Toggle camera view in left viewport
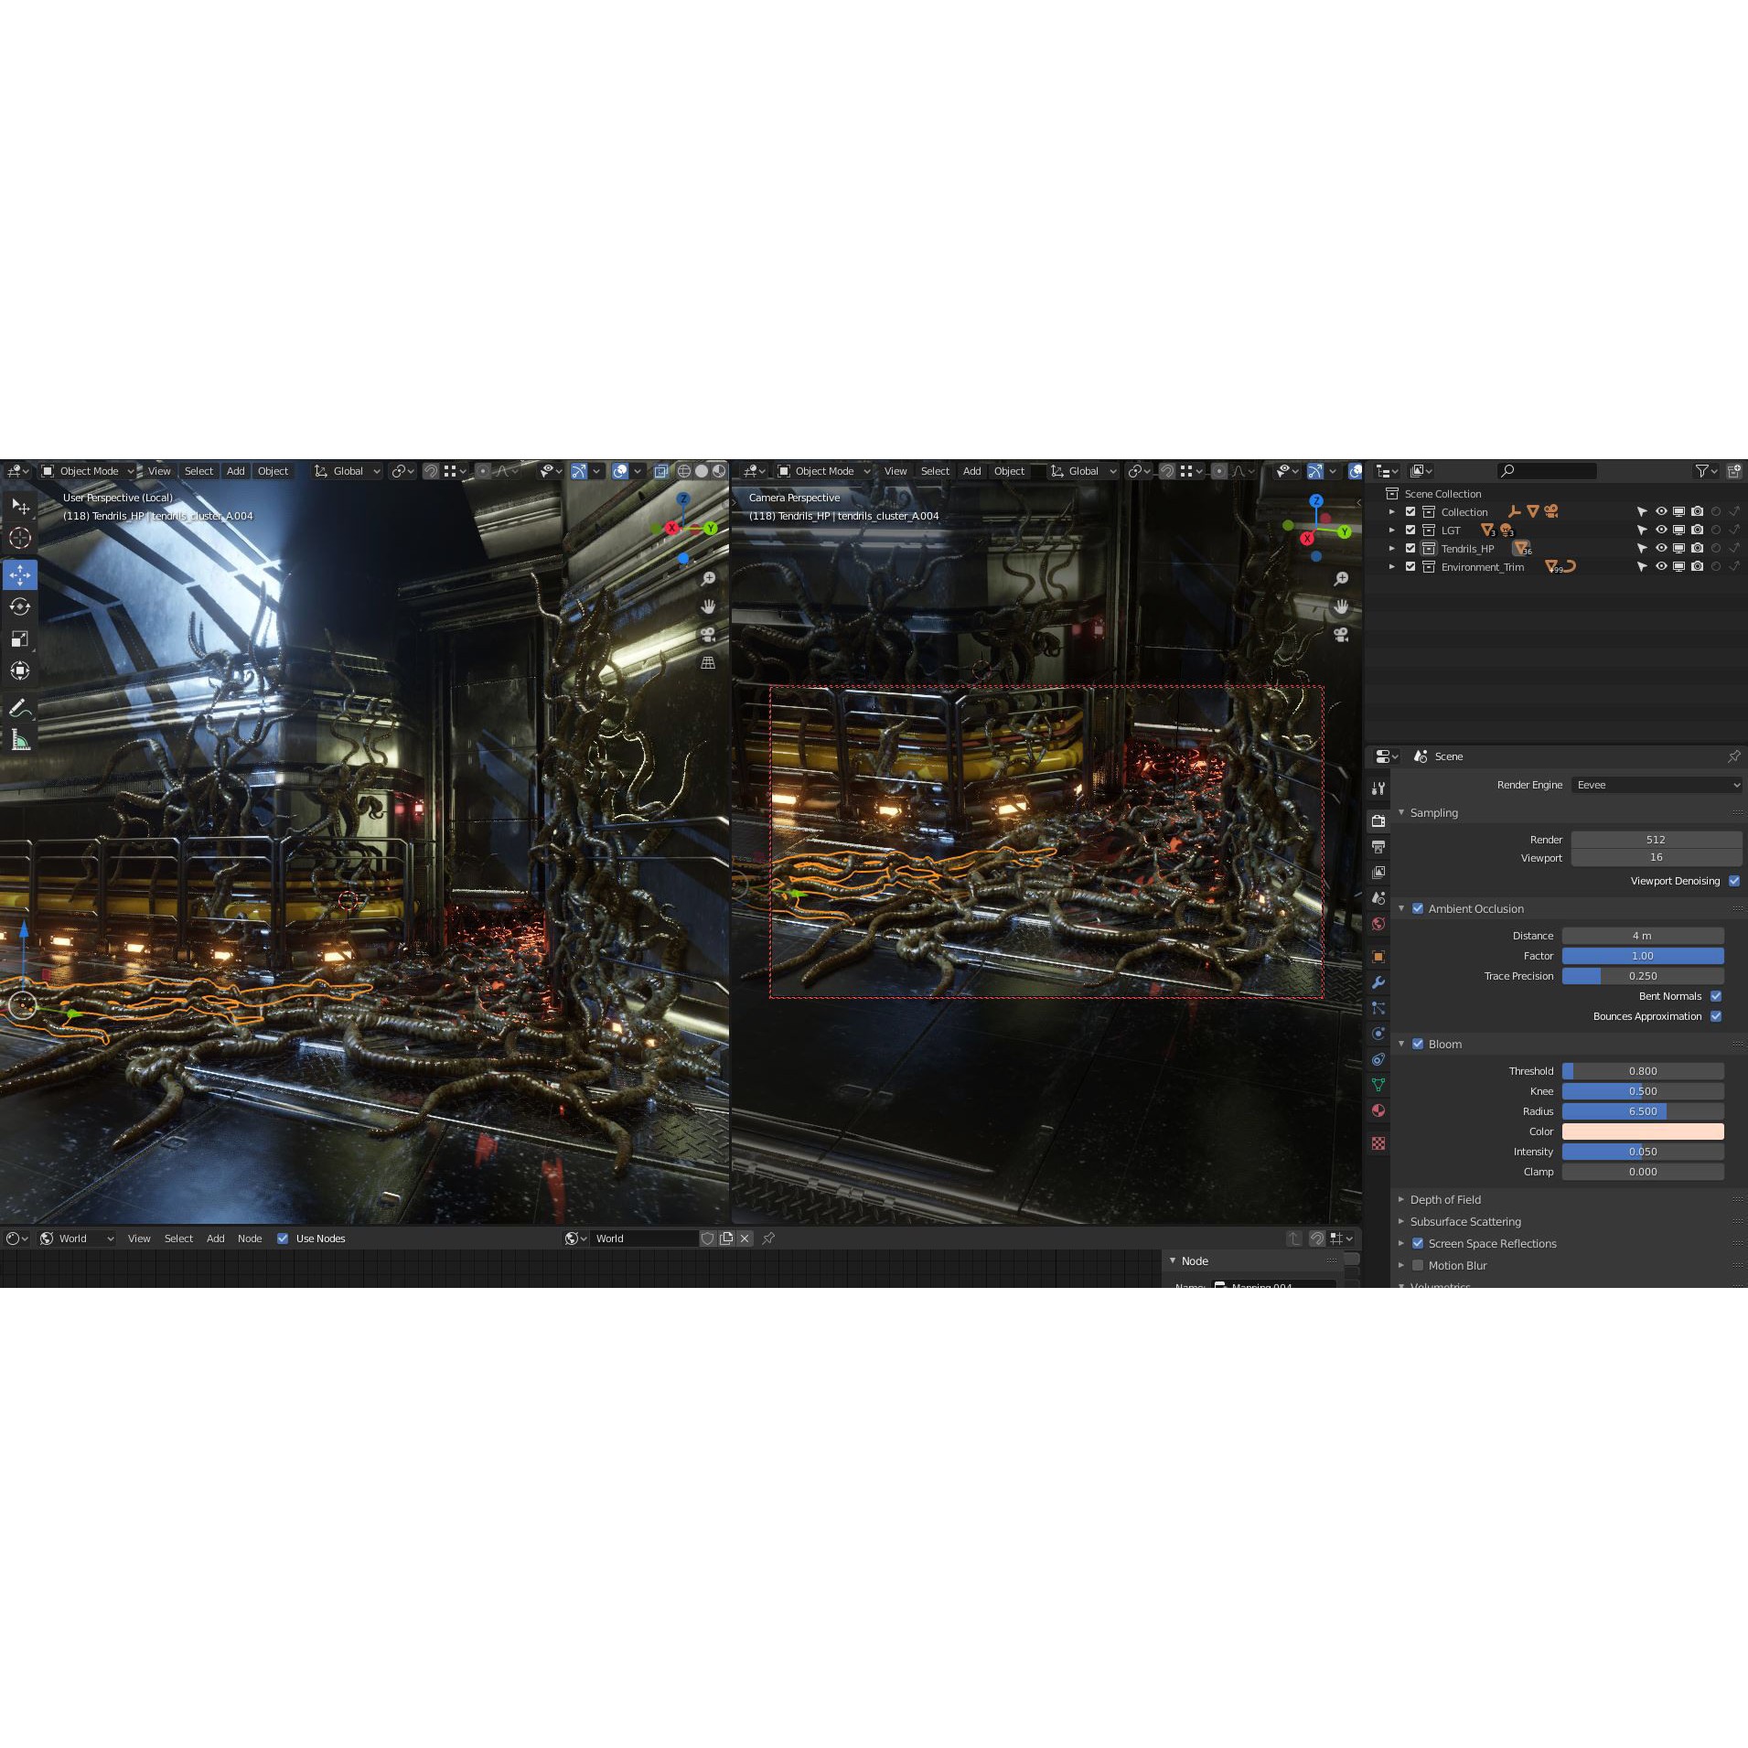 pyautogui.click(x=707, y=635)
